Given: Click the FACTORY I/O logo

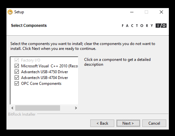Looking at the screenshot, I should pos(144,26).
